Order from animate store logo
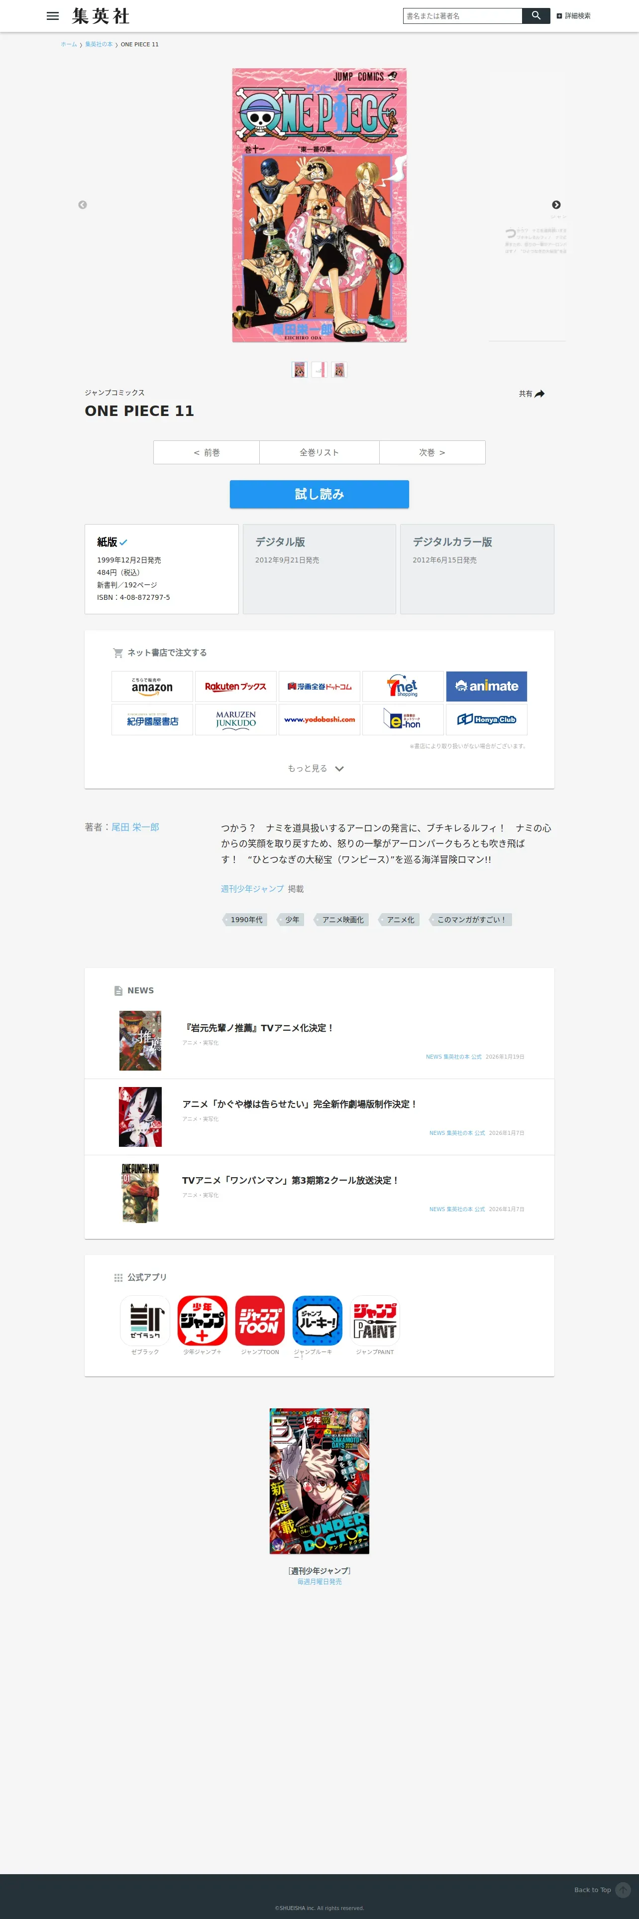The width and height of the screenshot is (639, 1919). (487, 686)
